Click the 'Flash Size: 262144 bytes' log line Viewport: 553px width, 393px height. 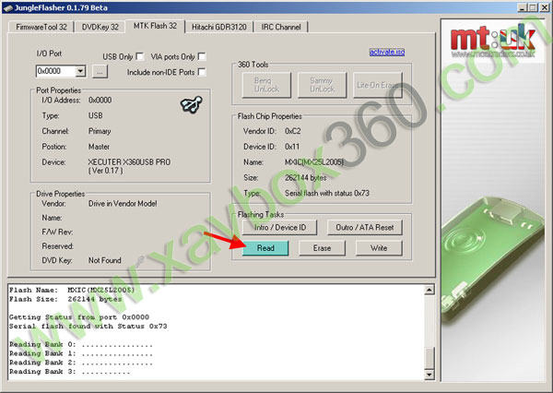click(x=65, y=299)
